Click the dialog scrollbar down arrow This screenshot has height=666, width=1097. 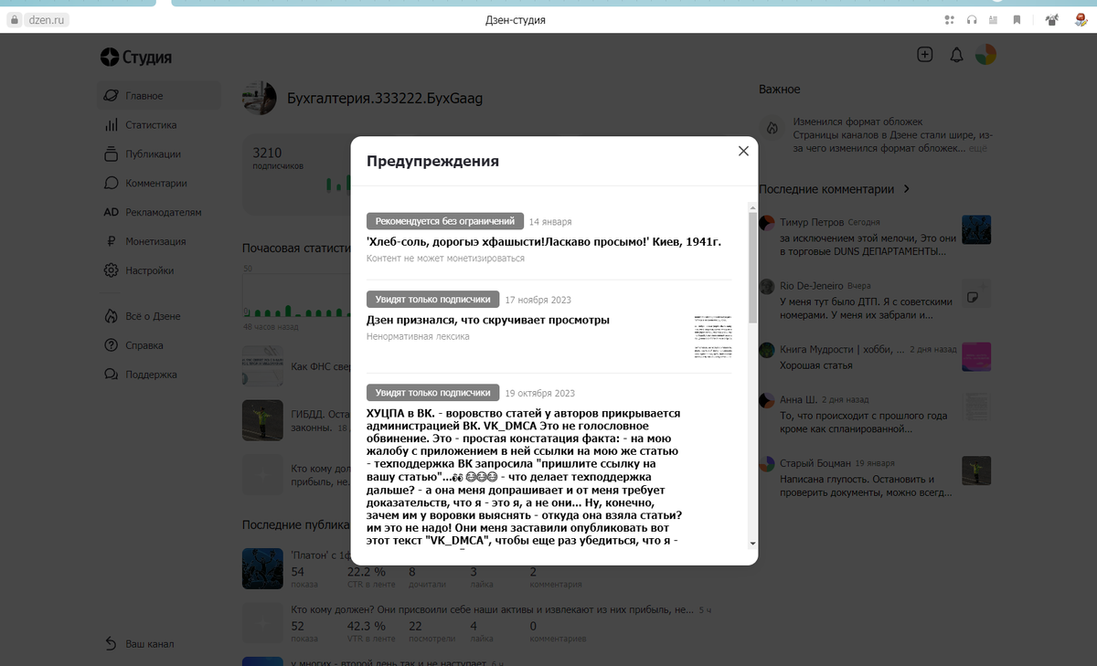pyautogui.click(x=752, y=543)
